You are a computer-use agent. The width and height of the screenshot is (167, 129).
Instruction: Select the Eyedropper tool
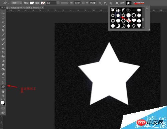point(3,35)
